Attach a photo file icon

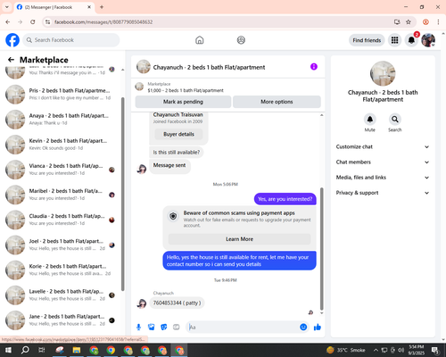click(152, 328)
